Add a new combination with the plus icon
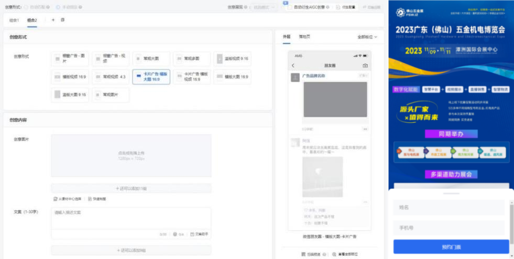 53,20
